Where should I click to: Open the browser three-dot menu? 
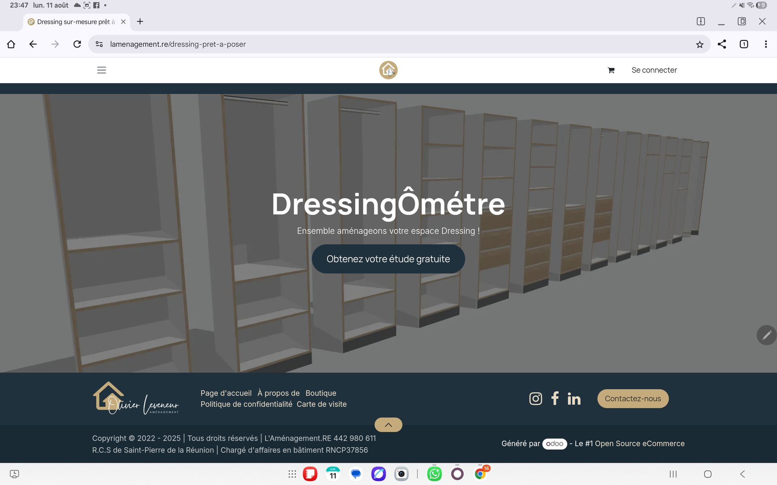tap(766, 44)
